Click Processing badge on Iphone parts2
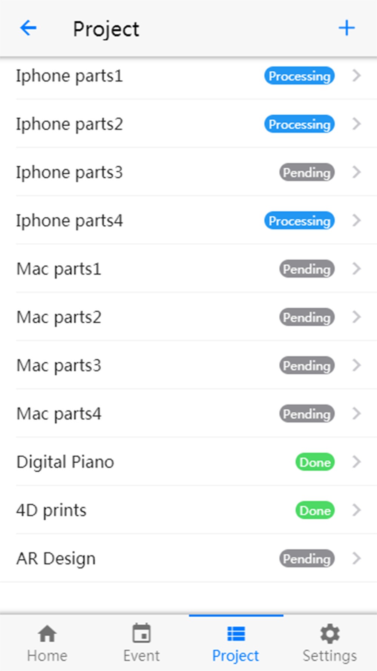This screenshot has height=671, width=377. click(x=299, y=124)
